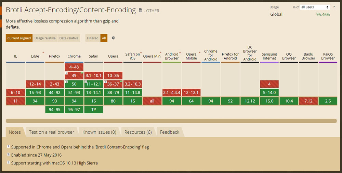Click UC Browser for Android header

(x=250, y=53)
